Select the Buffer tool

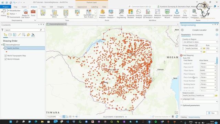pyautogui.click(x=43, y=13)
